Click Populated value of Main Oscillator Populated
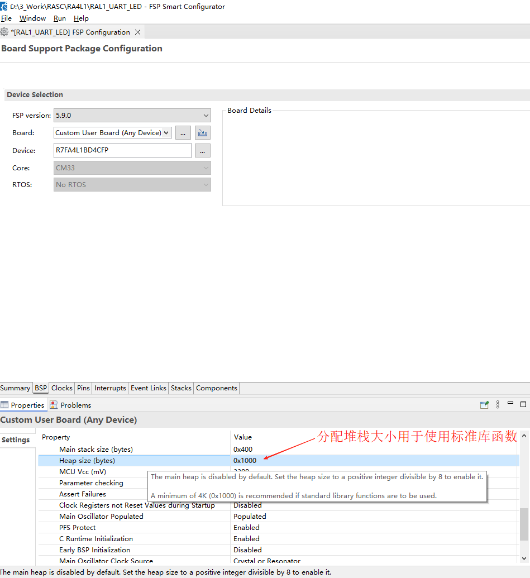The width and height of the screenshot is (530, 578). point(250,517)
